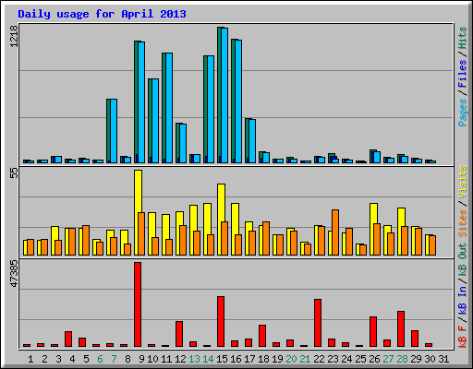Viewport: 473px width, 369px height.
Task: Click green weekend day label 13
Action: coord(194,359)
